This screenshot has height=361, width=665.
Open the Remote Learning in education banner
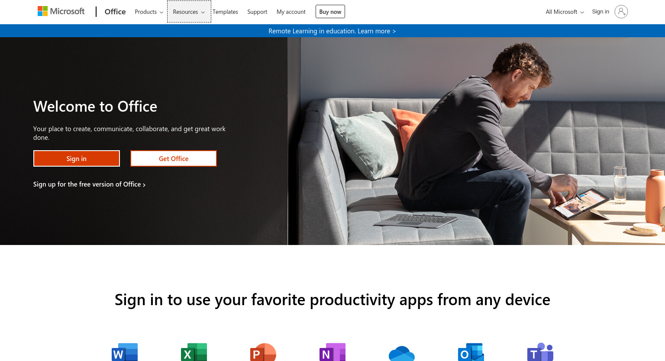332,31
